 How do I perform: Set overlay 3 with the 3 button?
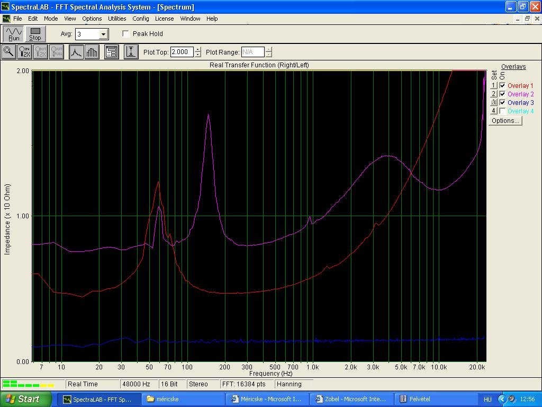coord(494,102)
